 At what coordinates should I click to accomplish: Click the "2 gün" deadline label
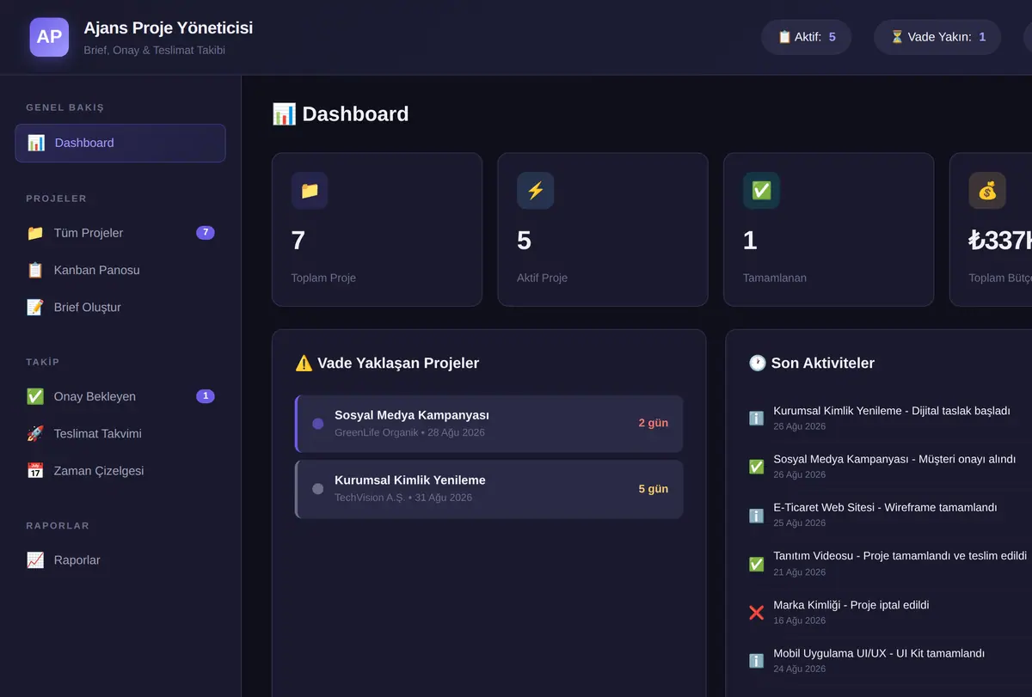(654, 423)
